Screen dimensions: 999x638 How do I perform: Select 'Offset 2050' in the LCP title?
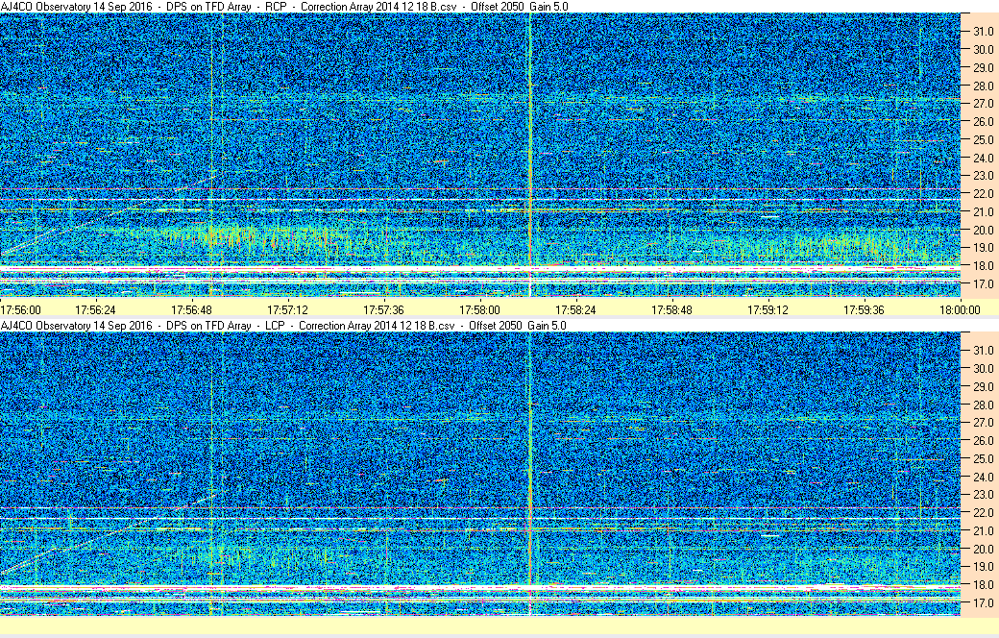(496, 325)
